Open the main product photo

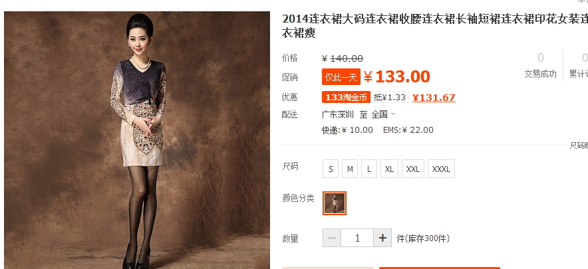coord(137,140)
